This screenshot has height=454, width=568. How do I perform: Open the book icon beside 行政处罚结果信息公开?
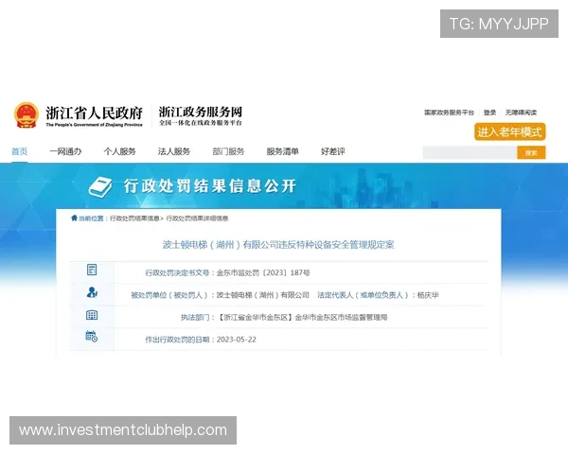click(x=100, y=187)
